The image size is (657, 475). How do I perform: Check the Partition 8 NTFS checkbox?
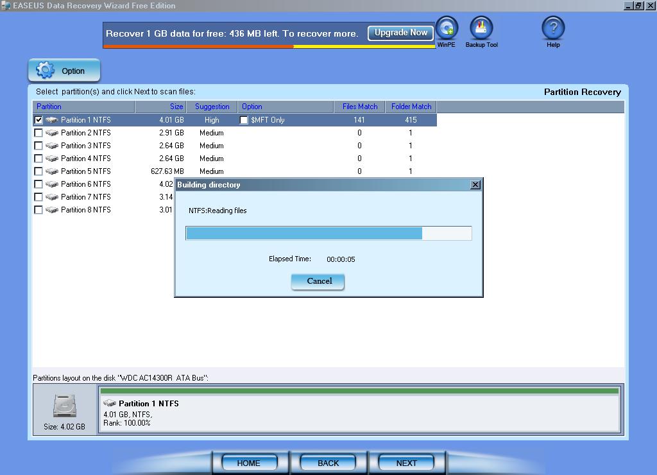pyautogui.click(x=38, y=210)
